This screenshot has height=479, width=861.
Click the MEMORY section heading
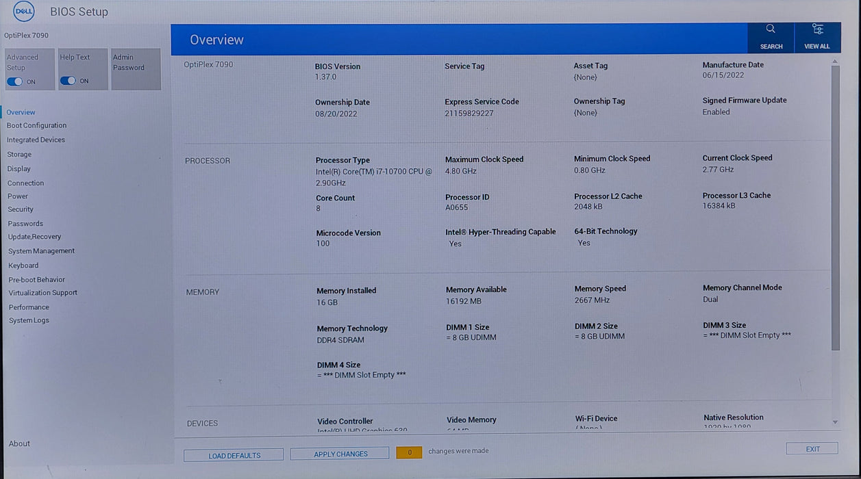203,292
